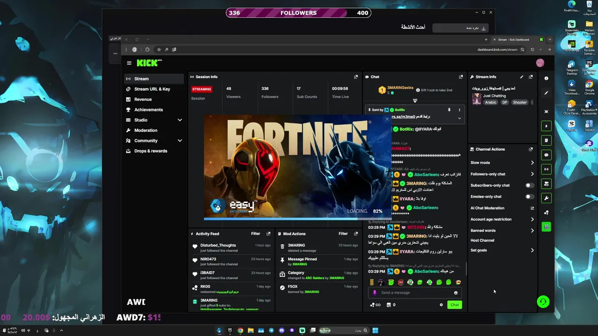The image size is (598, 336).
Task: Open the Kick hamburger menu
Action: (129, 63)
